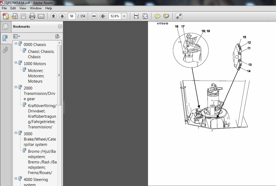Image resolution: width=276 pixels, height=186 pixels.
Task: Collapse the Bookmarks pane button
Action: [x=60, y=27]
